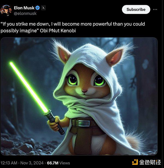This screenshot has height=168, width=164.
Task: Click the @elonmusk handle
Action: point(25,13)
